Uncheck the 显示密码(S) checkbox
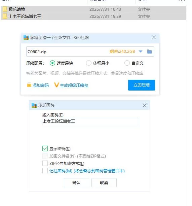Viewport: 192px width, 206px height. pos(45,148)
